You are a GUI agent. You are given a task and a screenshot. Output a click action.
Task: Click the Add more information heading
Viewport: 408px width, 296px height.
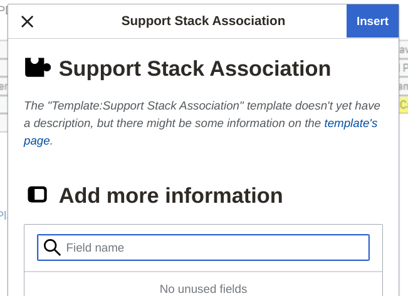pyautogui.click(x=170, y=196)
